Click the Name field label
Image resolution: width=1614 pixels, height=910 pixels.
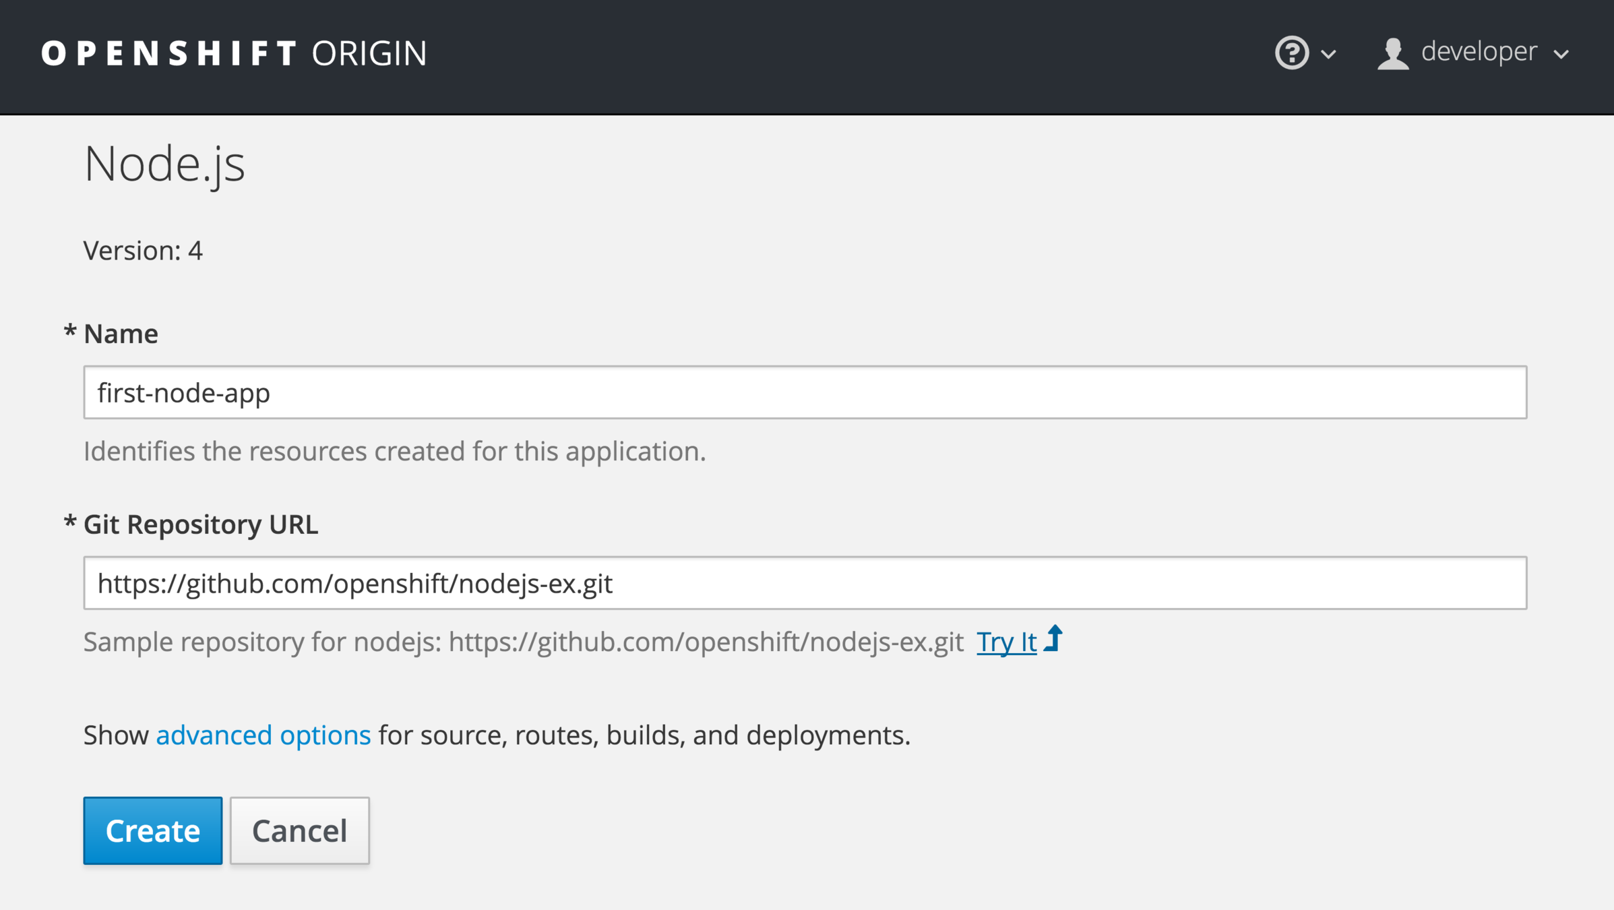coord(120,334)
